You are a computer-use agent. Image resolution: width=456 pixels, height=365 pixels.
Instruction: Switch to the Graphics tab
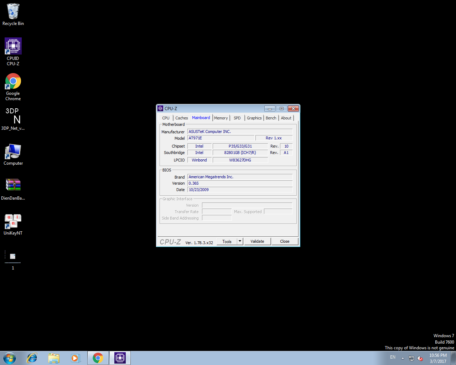coord(254,118)
